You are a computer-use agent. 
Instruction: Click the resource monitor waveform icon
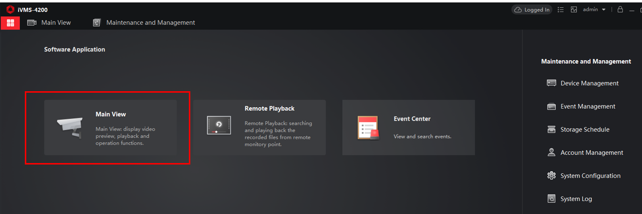point(574,10)
